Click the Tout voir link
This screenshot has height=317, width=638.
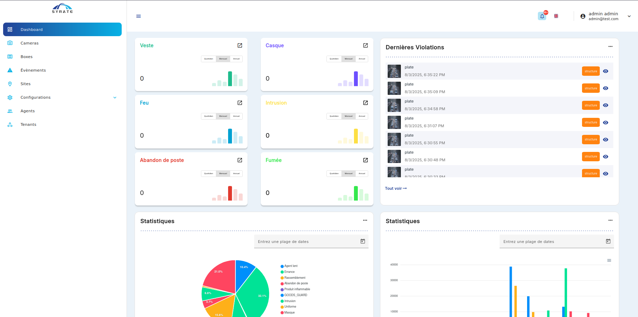point(396,188)
